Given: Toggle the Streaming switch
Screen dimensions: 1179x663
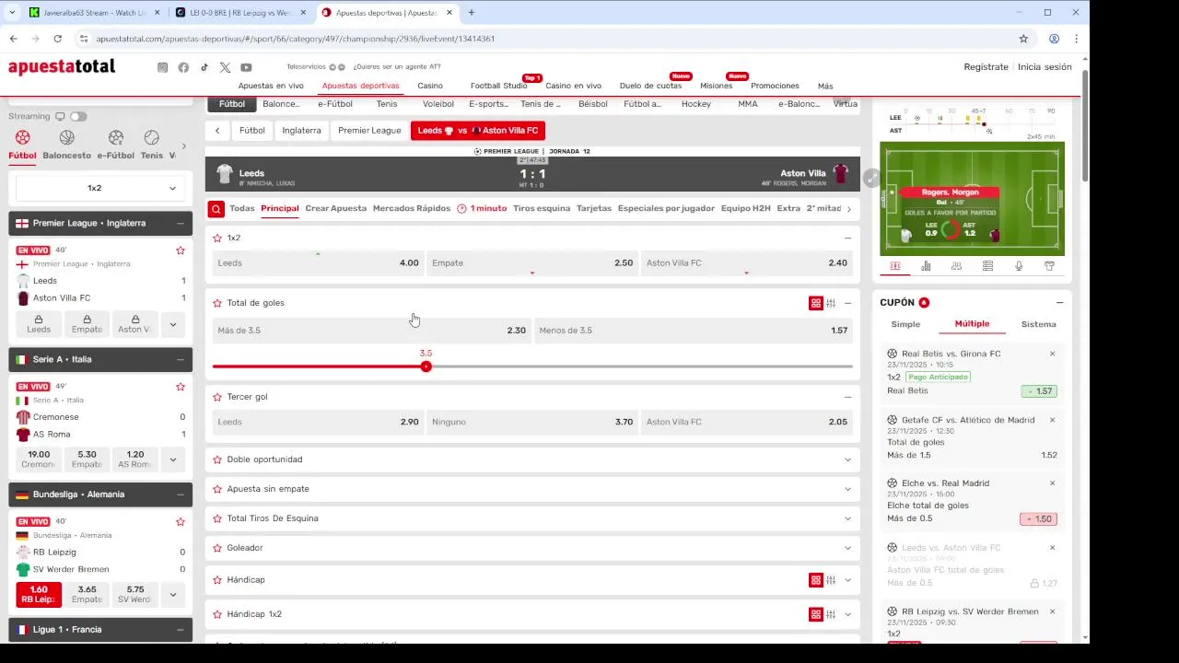Looking at the screenshot, I should click(x=78, y=117).
